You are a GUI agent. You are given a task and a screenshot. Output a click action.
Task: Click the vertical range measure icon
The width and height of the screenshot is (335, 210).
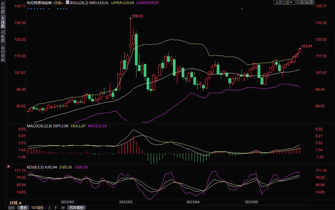pyautogui.click(x=303, y=2)
